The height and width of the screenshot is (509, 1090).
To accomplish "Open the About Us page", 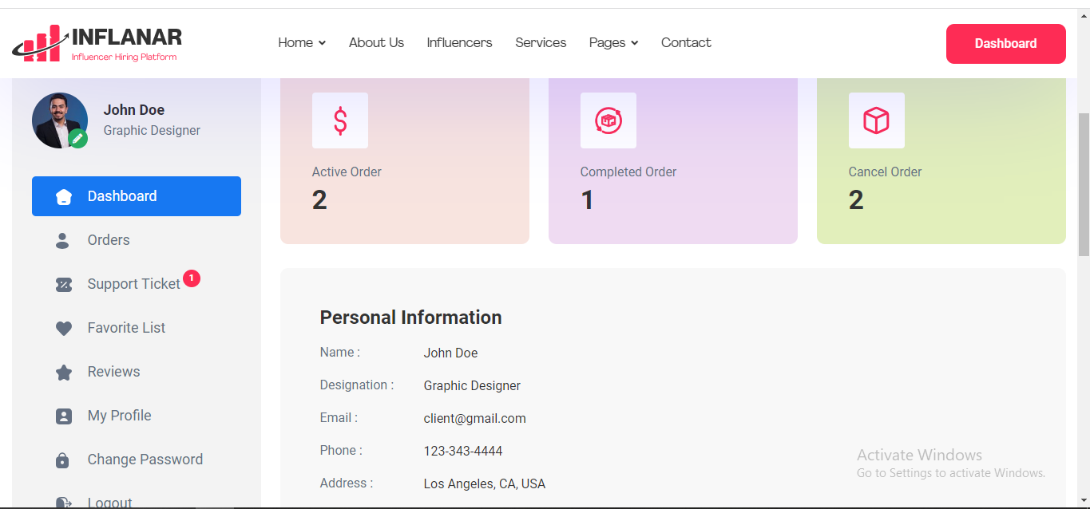I will 376,43.
